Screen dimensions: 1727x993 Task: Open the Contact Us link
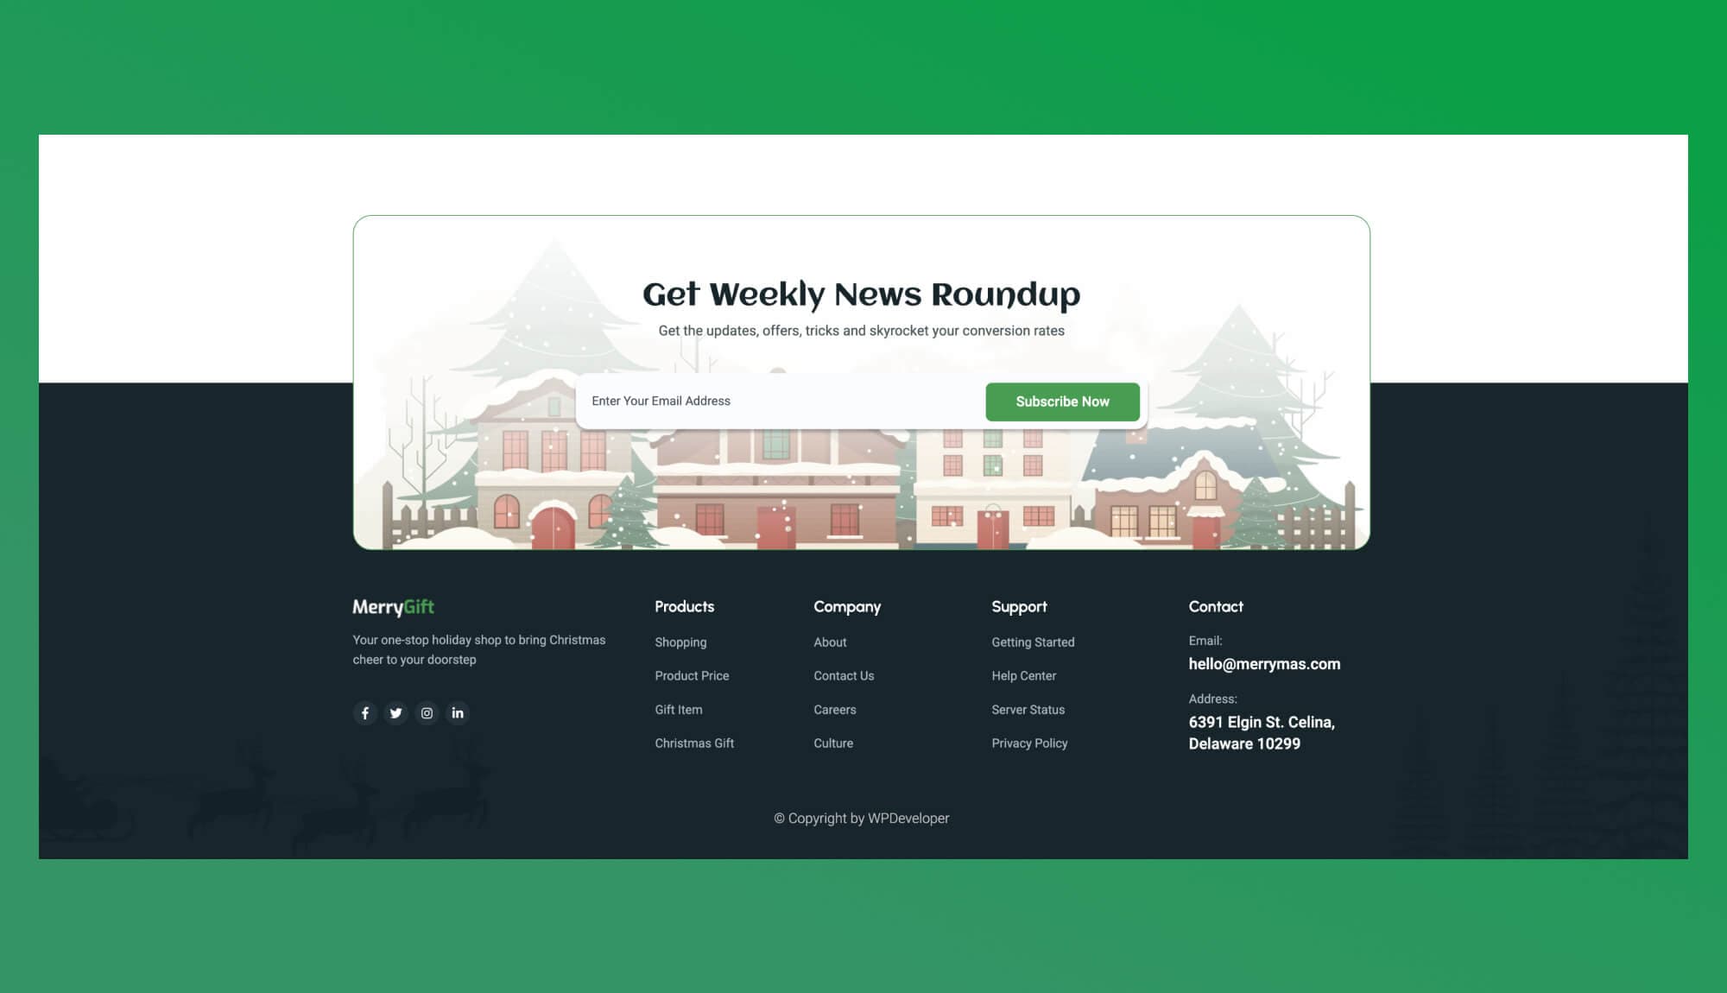point(844,676)
